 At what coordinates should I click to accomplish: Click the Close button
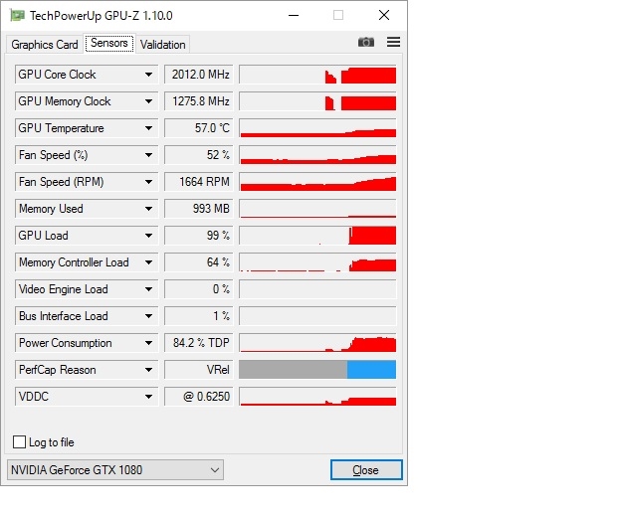[366, 469]
